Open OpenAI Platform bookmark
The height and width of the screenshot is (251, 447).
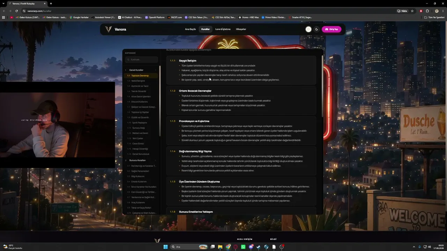(155, 17)
